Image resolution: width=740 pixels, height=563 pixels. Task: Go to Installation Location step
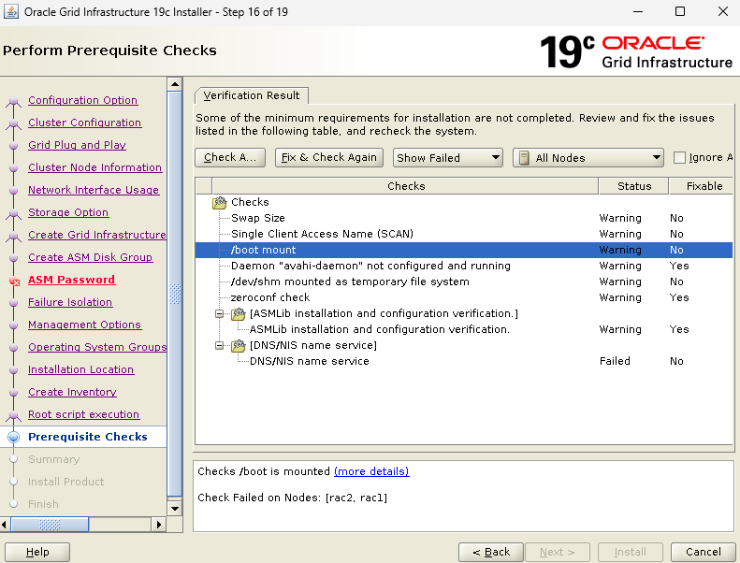pos(80,369)
